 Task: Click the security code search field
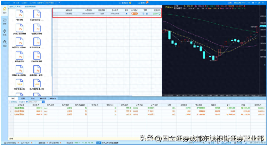pyautogui.click(x=35, y=102)
